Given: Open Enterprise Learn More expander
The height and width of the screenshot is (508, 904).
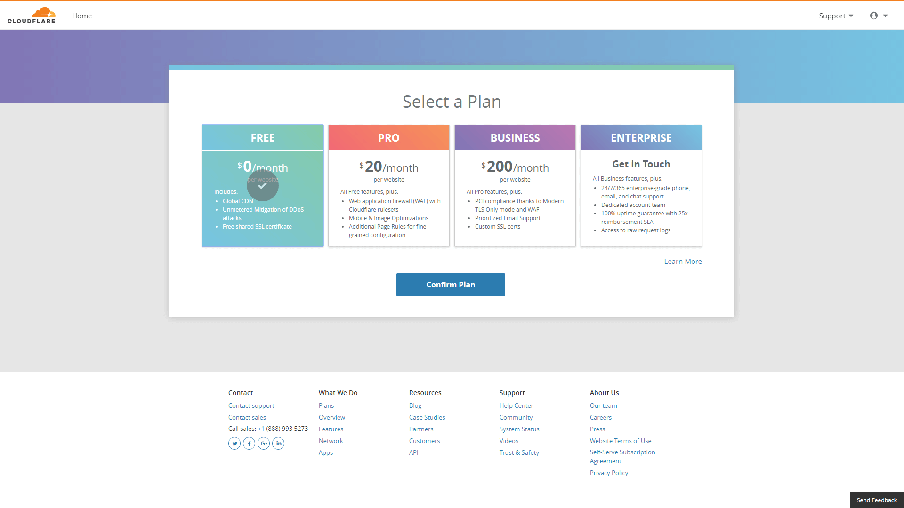Looking at the screenshot, I should [682, 261].
